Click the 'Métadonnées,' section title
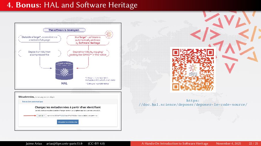 [x=26, y=97]
